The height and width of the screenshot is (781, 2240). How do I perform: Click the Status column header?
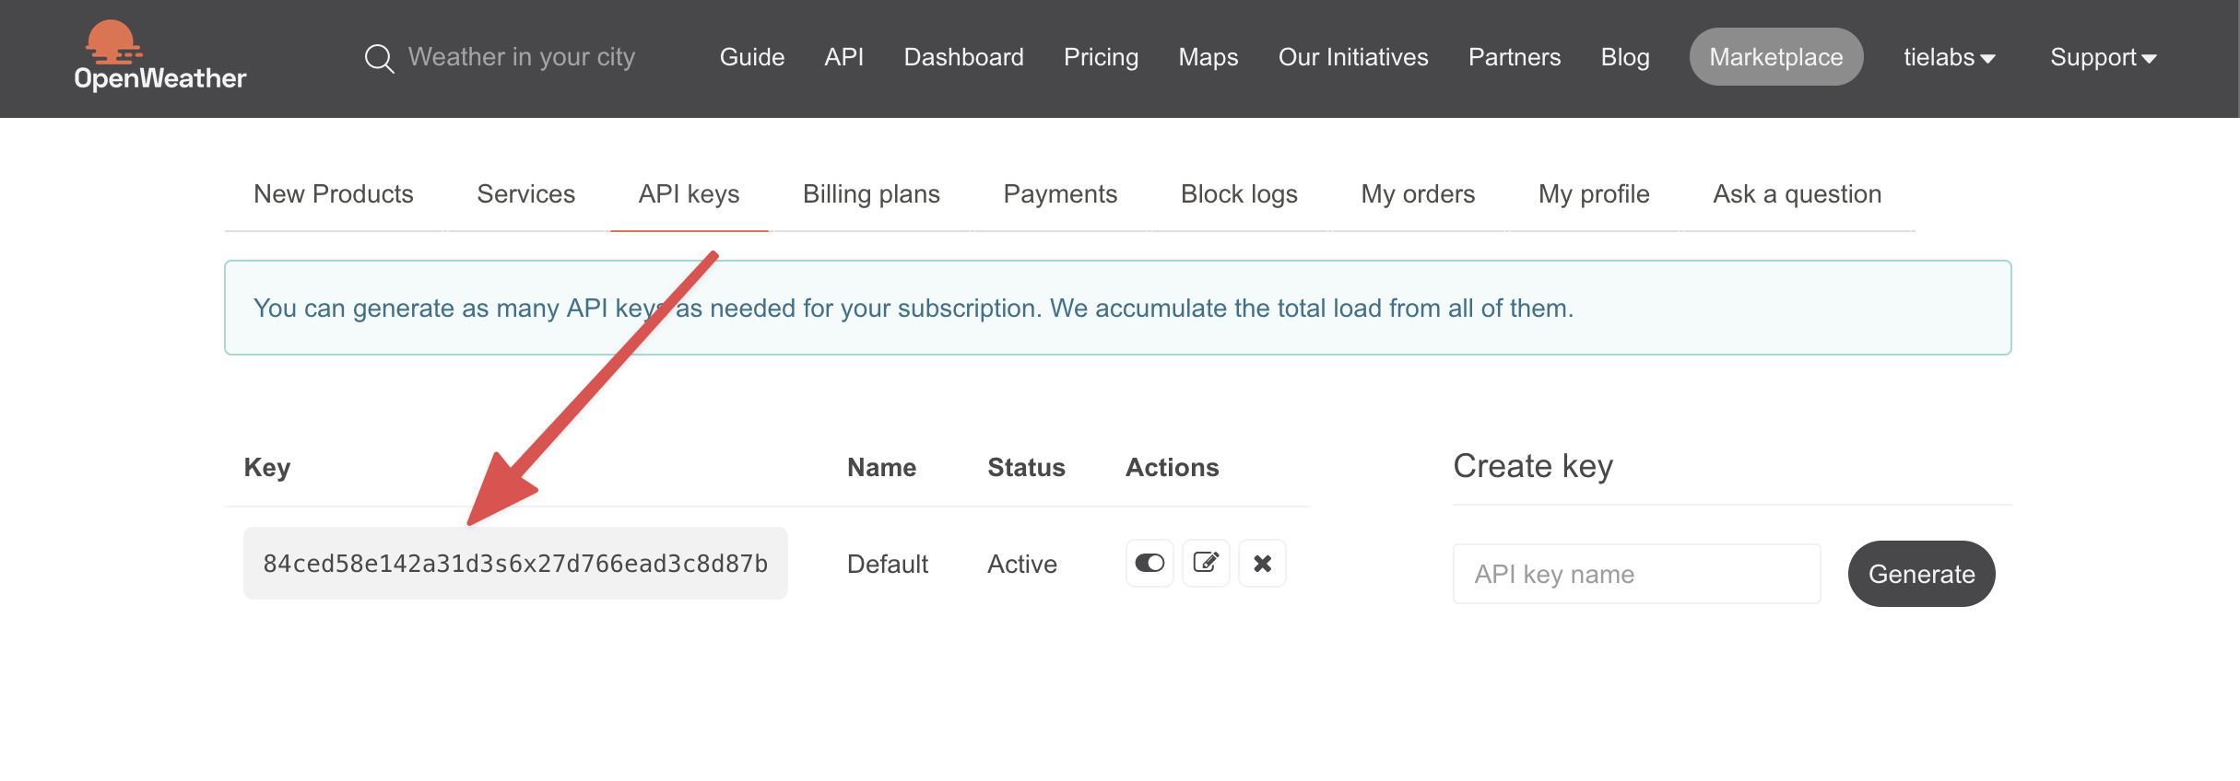(x=1026, y=468)
